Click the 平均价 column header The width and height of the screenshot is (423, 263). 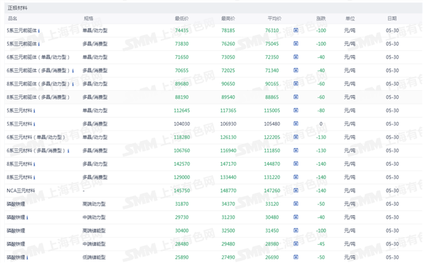pyautogui.click(x=275, y=18)
